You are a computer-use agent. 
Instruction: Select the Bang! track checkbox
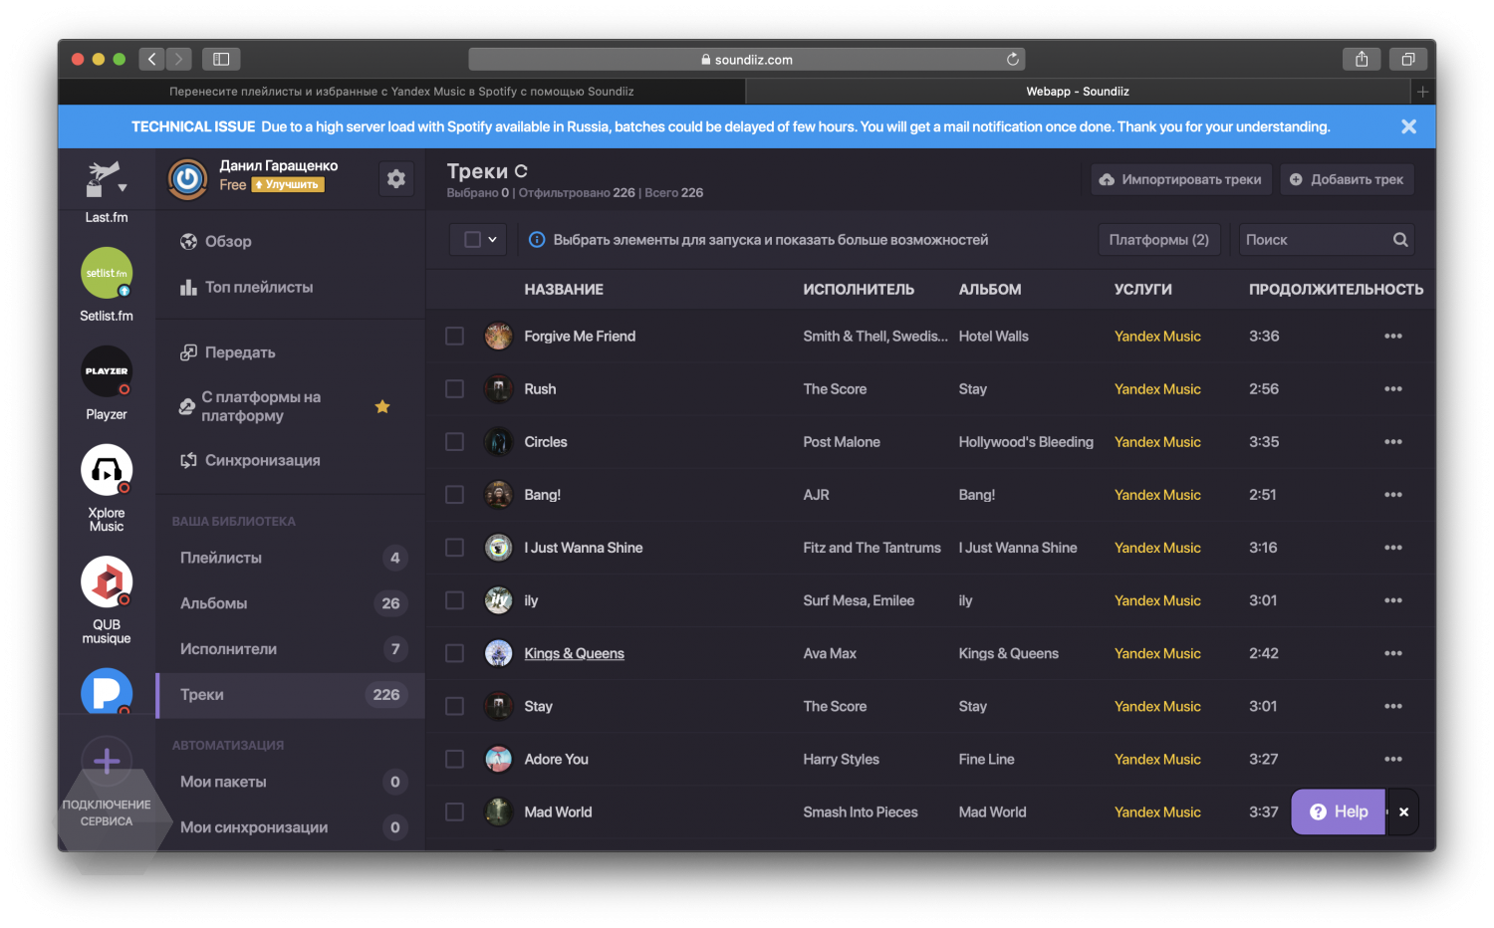(x=454, y=494)
